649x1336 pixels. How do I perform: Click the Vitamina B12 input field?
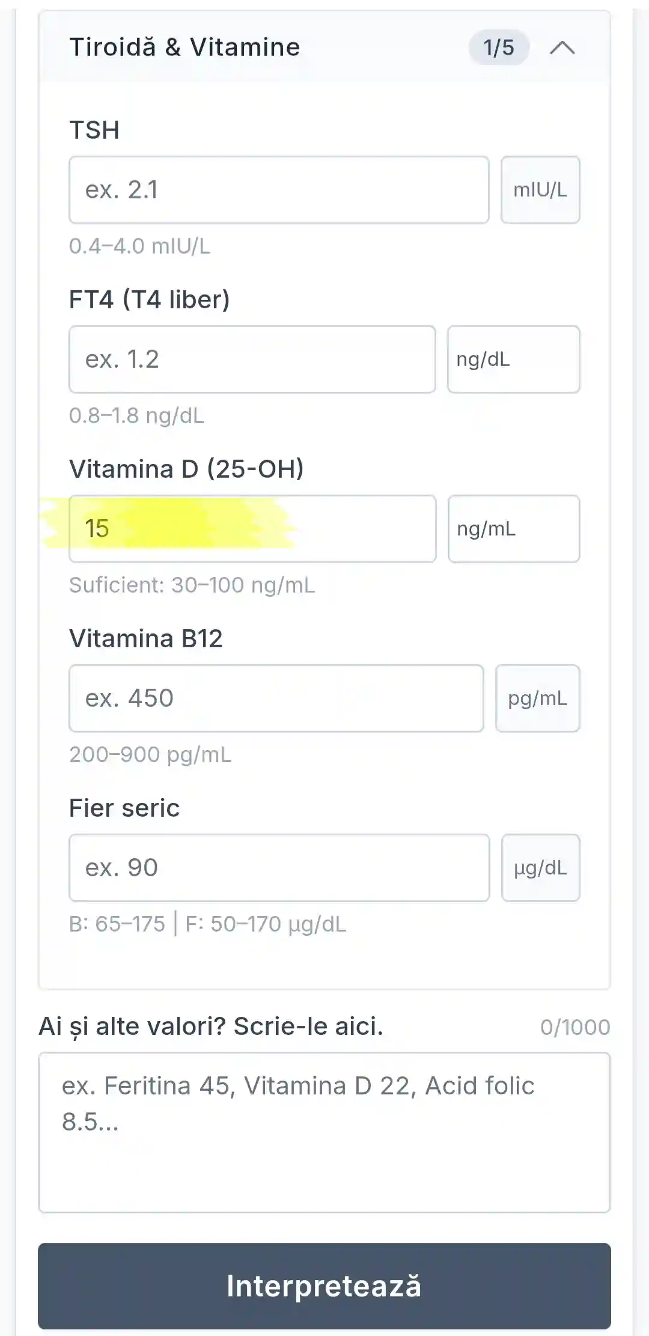pos(276,698)
